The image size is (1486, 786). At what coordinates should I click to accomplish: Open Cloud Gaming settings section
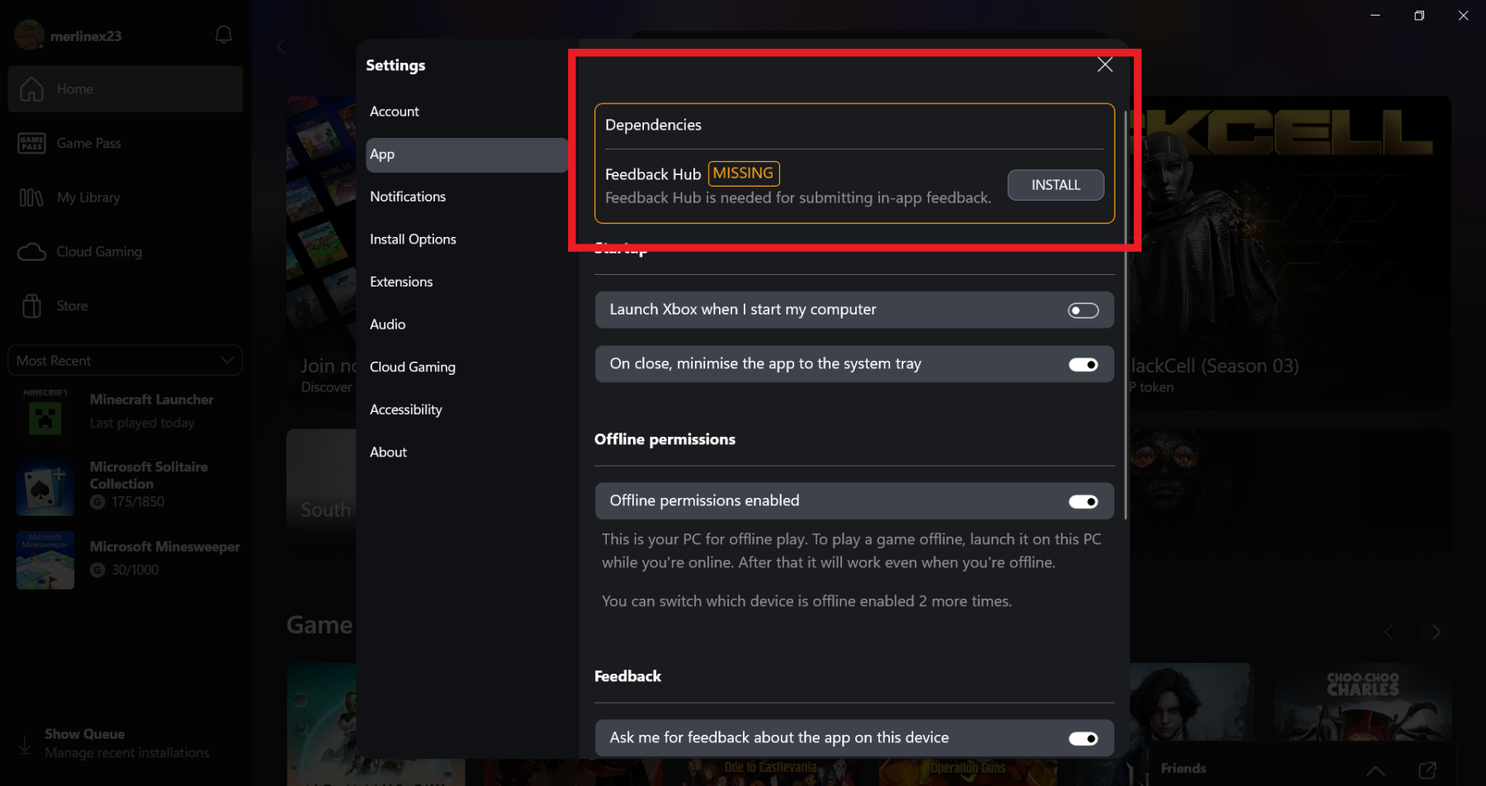point(466,367)
